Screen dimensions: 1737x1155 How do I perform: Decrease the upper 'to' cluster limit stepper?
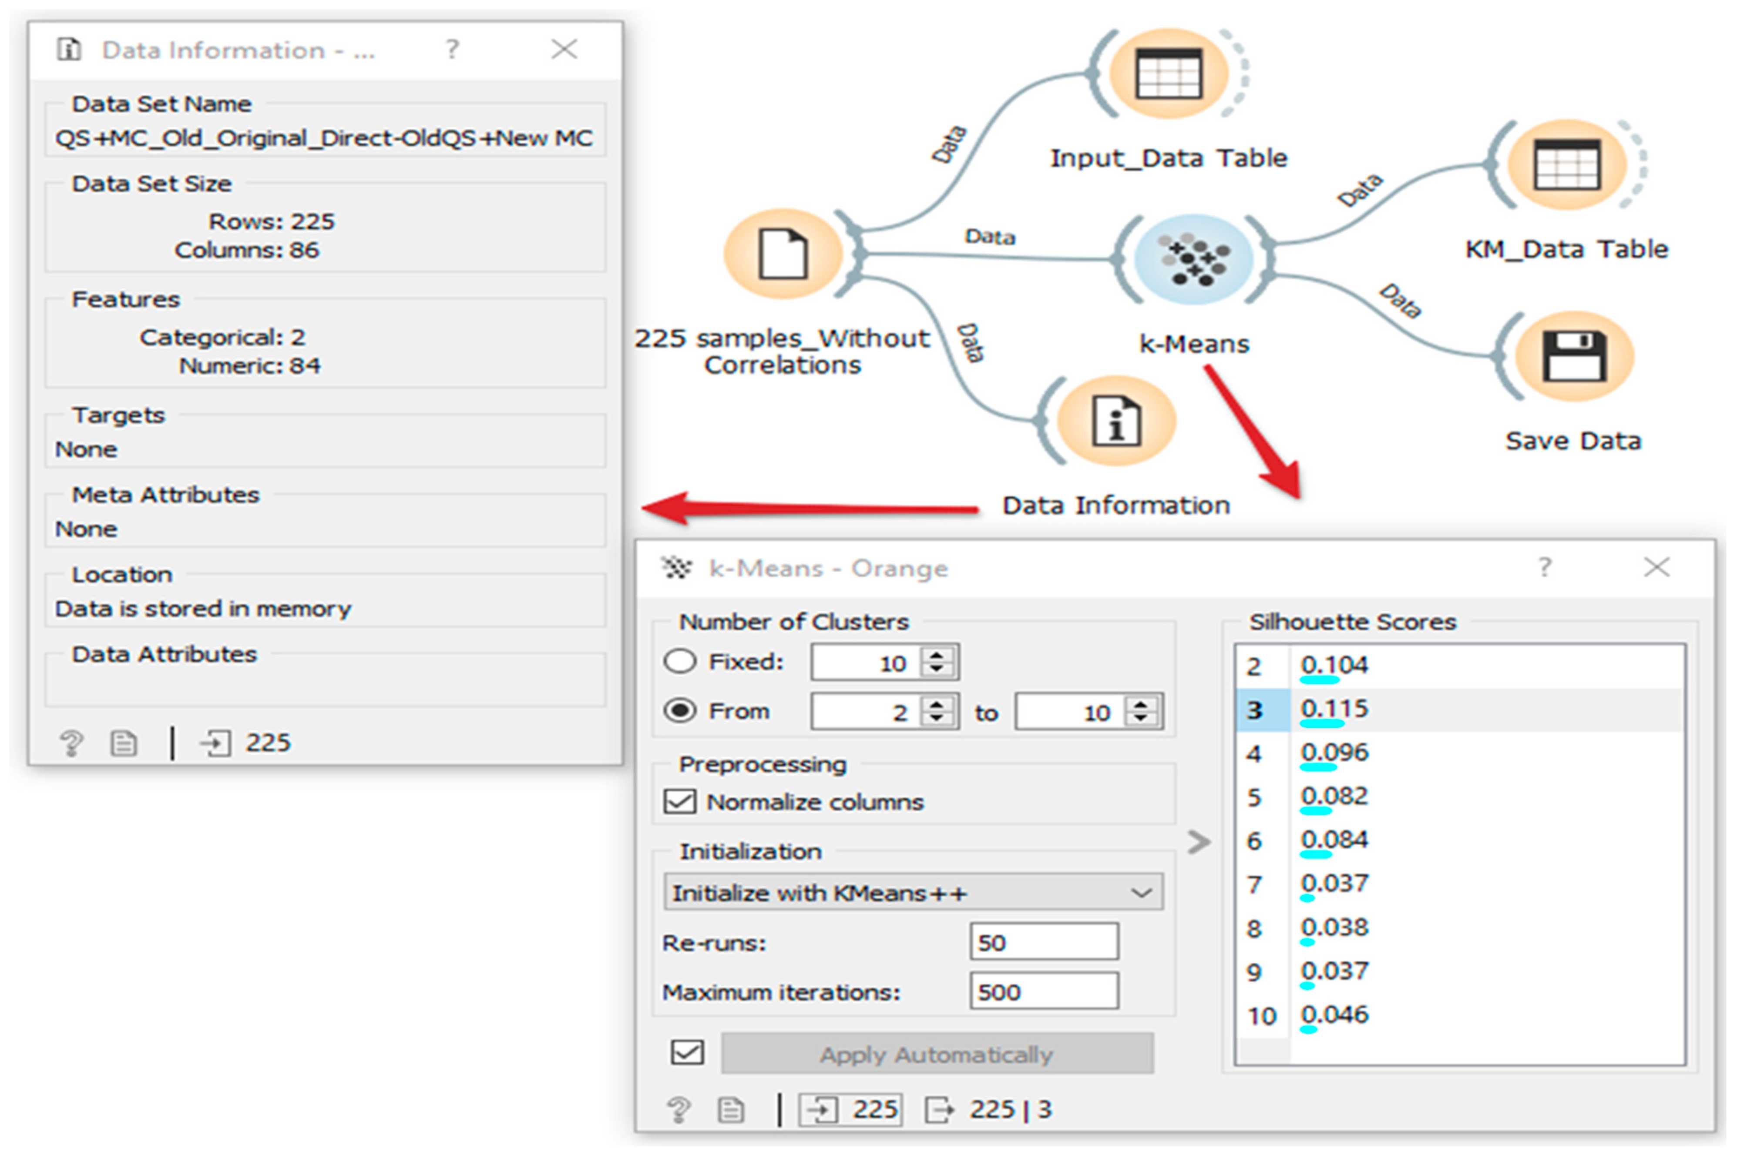1141,718
